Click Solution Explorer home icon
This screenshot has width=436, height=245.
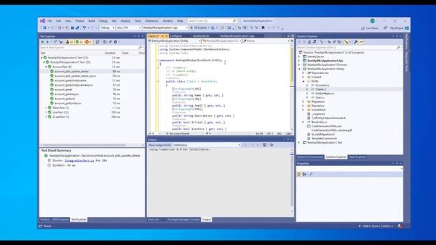pyautogui.click(x=309, y=42)
